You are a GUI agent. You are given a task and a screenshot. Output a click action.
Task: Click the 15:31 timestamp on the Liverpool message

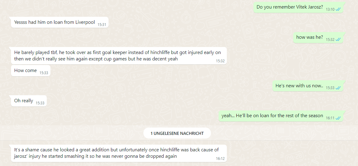(x=102, y=24)
